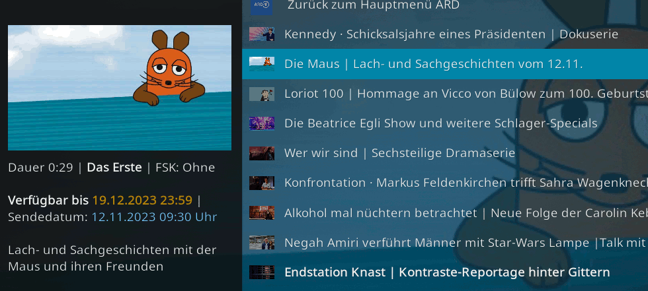The height and width of the screenshot is (291, 648).
Task: Click the Negah Amiri thumbnail
Action: pyautogui.click(x=262, y=242)
